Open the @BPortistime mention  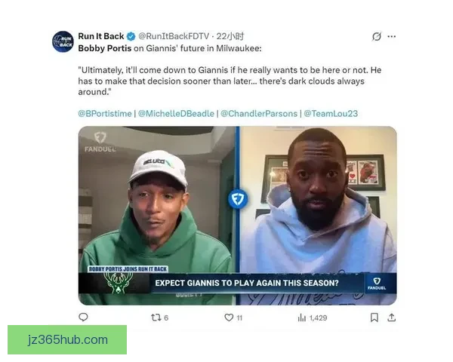click(x=105, y=113)
